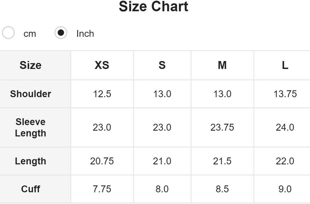This screenshot has width=310, height=204.
Task: Click the M size column header
Action: 222,65
